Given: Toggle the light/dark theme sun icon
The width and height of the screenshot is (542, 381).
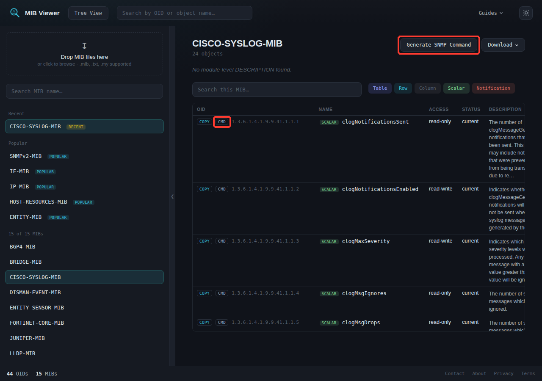Looking at the screenshot, I should click(526, 13).
